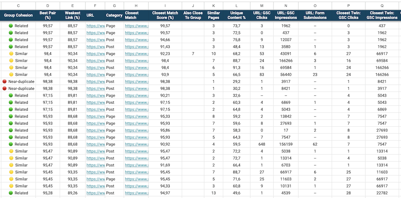
Task: Click the Closest Twin impressions cell showing 22782
Action: pos(382,193)
